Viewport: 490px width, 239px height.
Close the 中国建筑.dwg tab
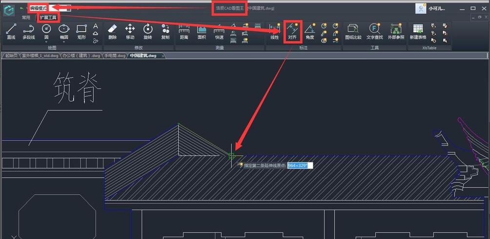[x=163, y=56]
